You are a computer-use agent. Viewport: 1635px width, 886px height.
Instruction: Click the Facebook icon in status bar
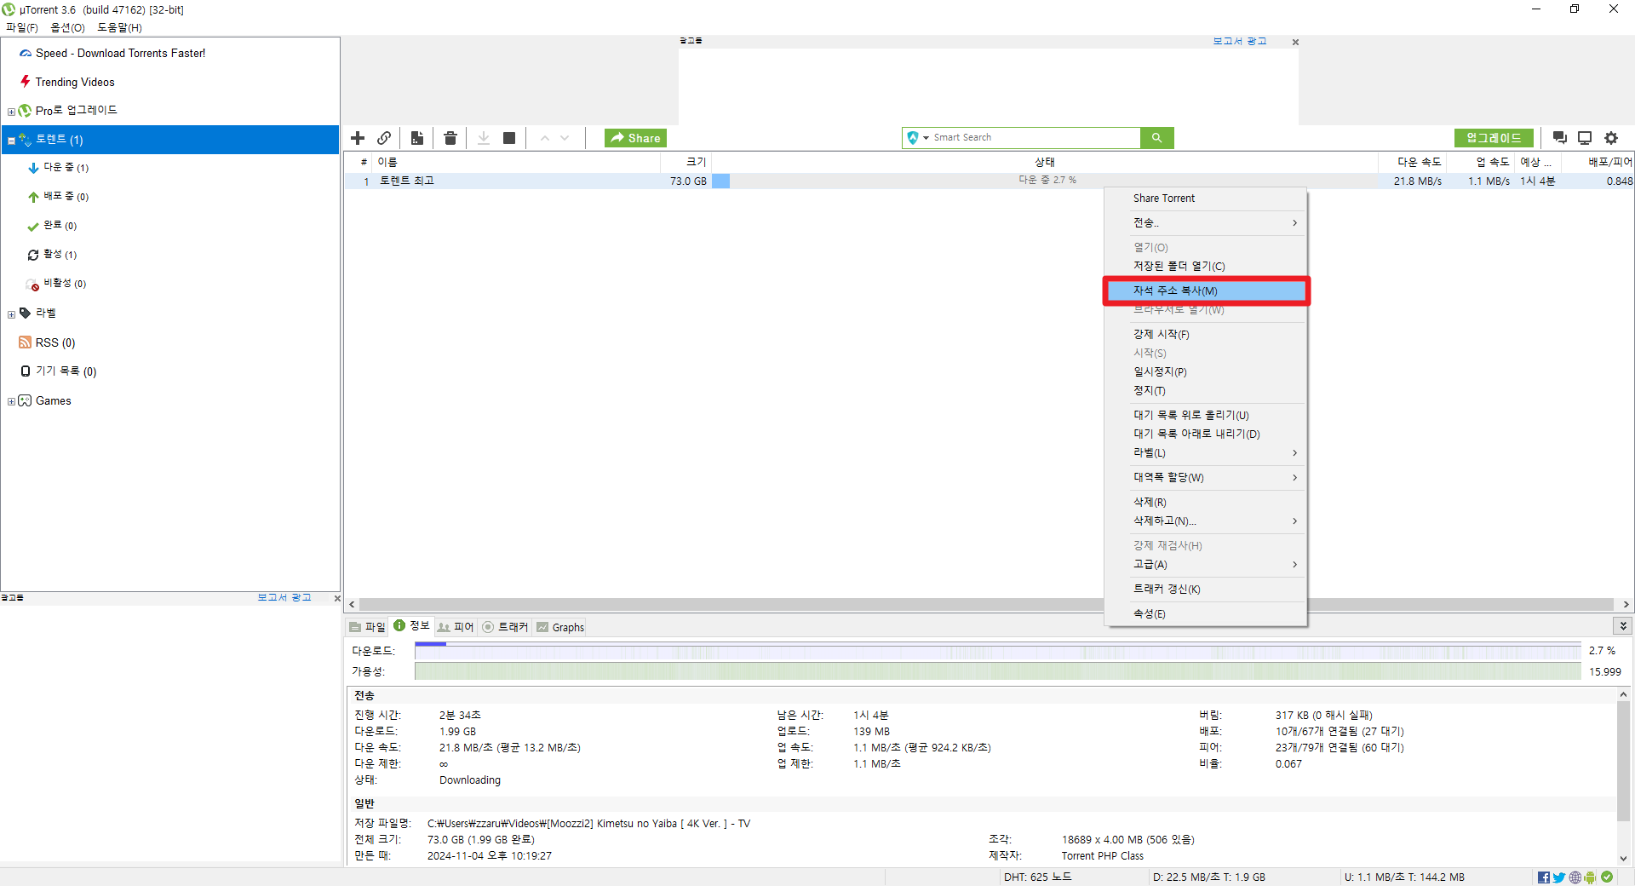[1544, 877]
